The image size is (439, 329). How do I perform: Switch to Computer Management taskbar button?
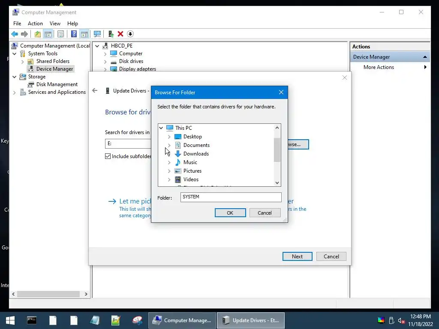click(182, 320)
